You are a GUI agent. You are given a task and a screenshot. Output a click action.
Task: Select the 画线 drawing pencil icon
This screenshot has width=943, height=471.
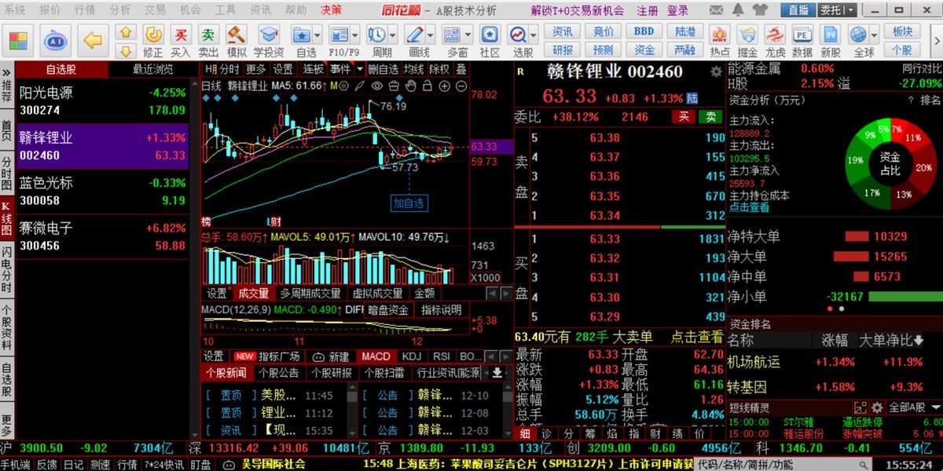(x=414, y=35)
